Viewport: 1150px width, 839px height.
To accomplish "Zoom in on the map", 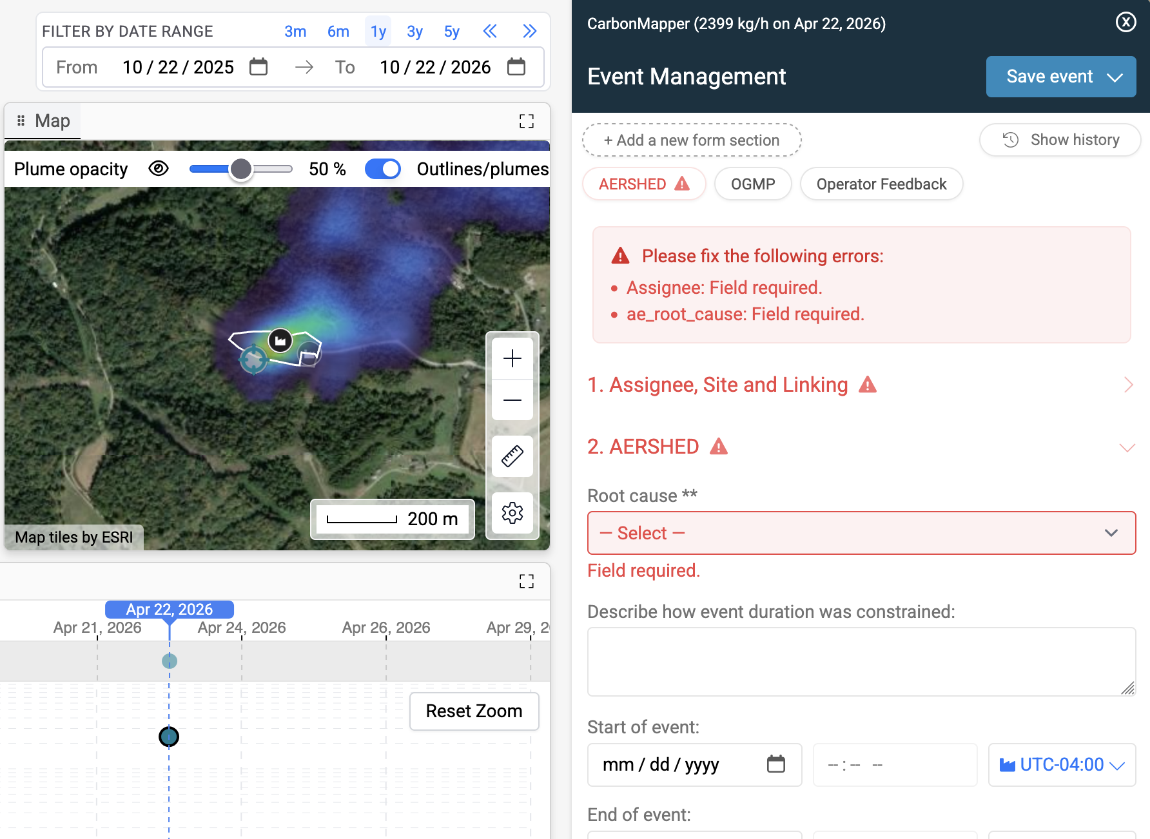I will 512,358.
